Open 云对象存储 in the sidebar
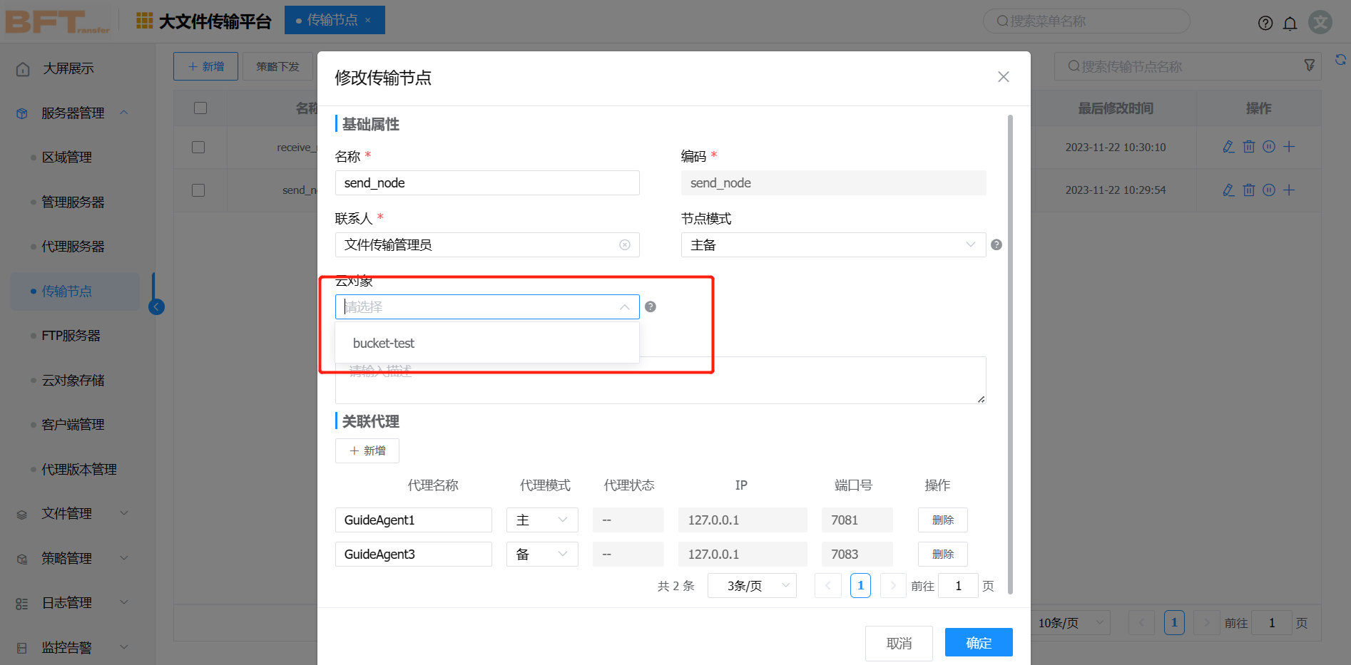Screen dimensions: 1351x665 [x=73, y=380]
